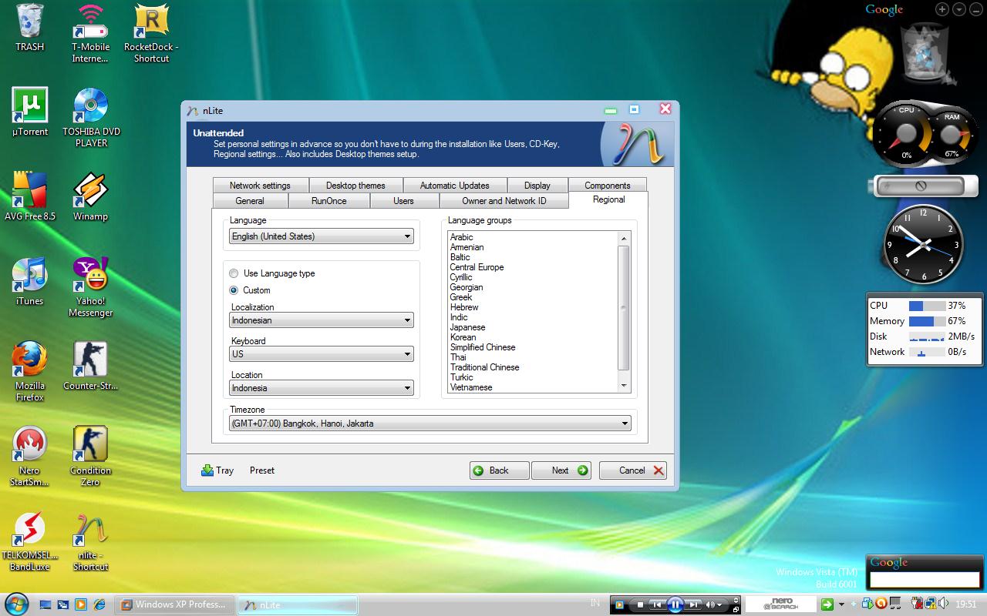Open the Windows Start orb
The height and width of the screenshot is (616, 987).
pyautogui.click(x=16, y=603)
